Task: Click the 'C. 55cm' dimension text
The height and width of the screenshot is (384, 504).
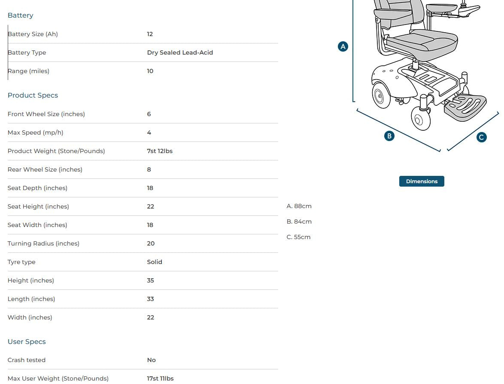Action: coord(298,237)
